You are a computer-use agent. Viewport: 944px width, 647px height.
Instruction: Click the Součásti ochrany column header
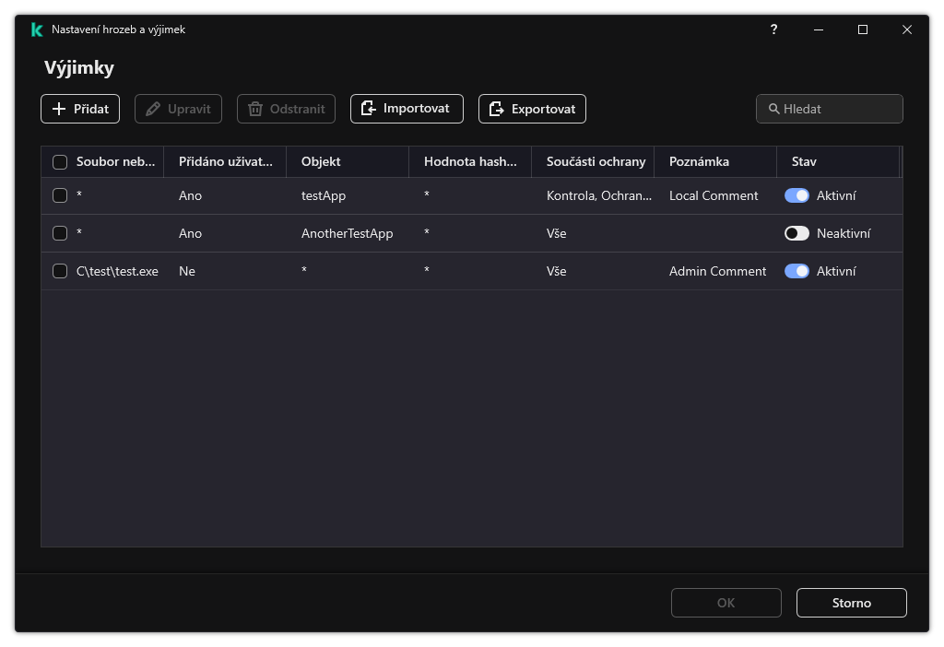click(x=596, y=161)
